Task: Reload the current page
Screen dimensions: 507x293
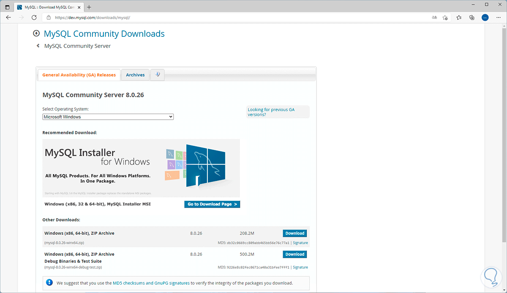Action: tap(34, 17)
